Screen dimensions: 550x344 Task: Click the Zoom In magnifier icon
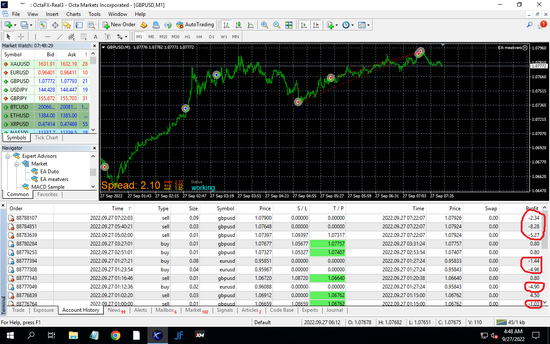(265, 25)
